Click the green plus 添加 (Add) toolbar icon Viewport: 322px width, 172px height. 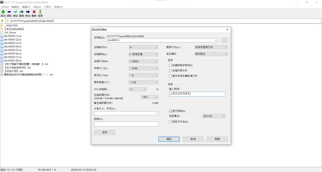coord(3,12)
